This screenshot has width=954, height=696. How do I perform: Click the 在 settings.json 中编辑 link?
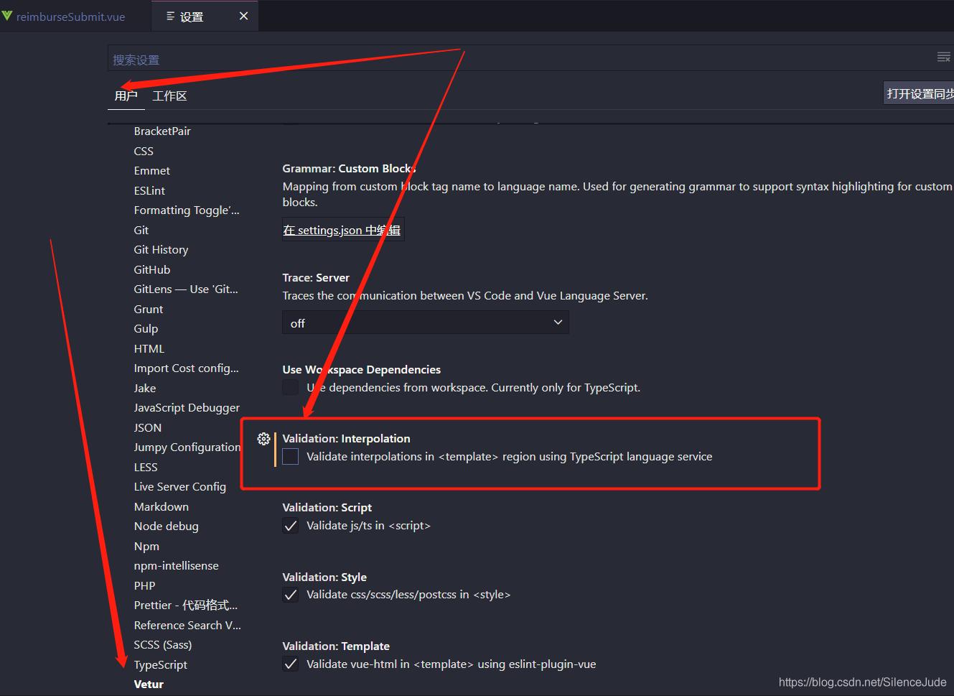tap(342, 230)
